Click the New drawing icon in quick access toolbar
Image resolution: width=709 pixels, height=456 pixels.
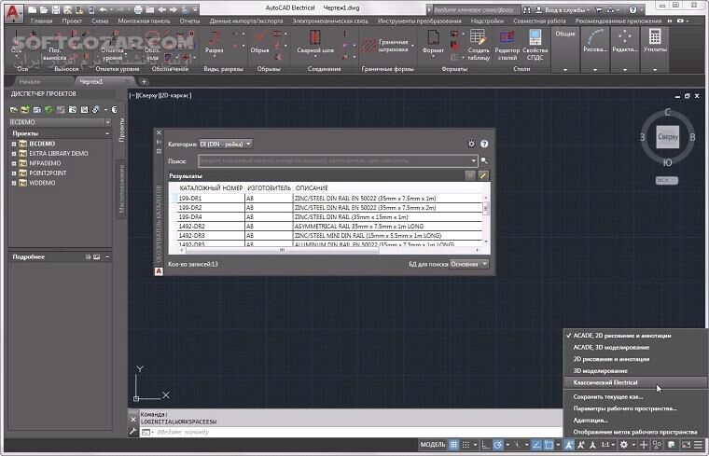32,9
